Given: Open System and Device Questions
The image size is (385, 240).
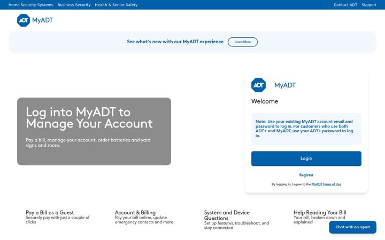Looking at the screenshot, I should pyautogui.click(x=227, y=215).
